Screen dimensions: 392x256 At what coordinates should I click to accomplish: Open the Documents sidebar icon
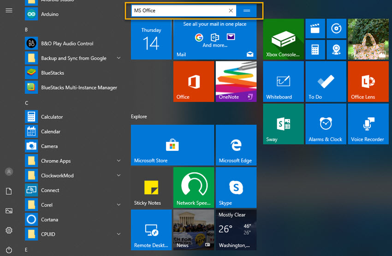[x=9, y=191]
